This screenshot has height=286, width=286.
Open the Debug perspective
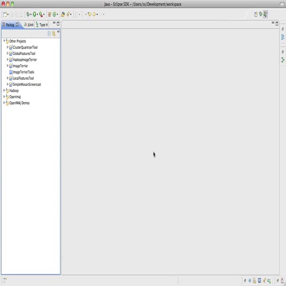260,14
